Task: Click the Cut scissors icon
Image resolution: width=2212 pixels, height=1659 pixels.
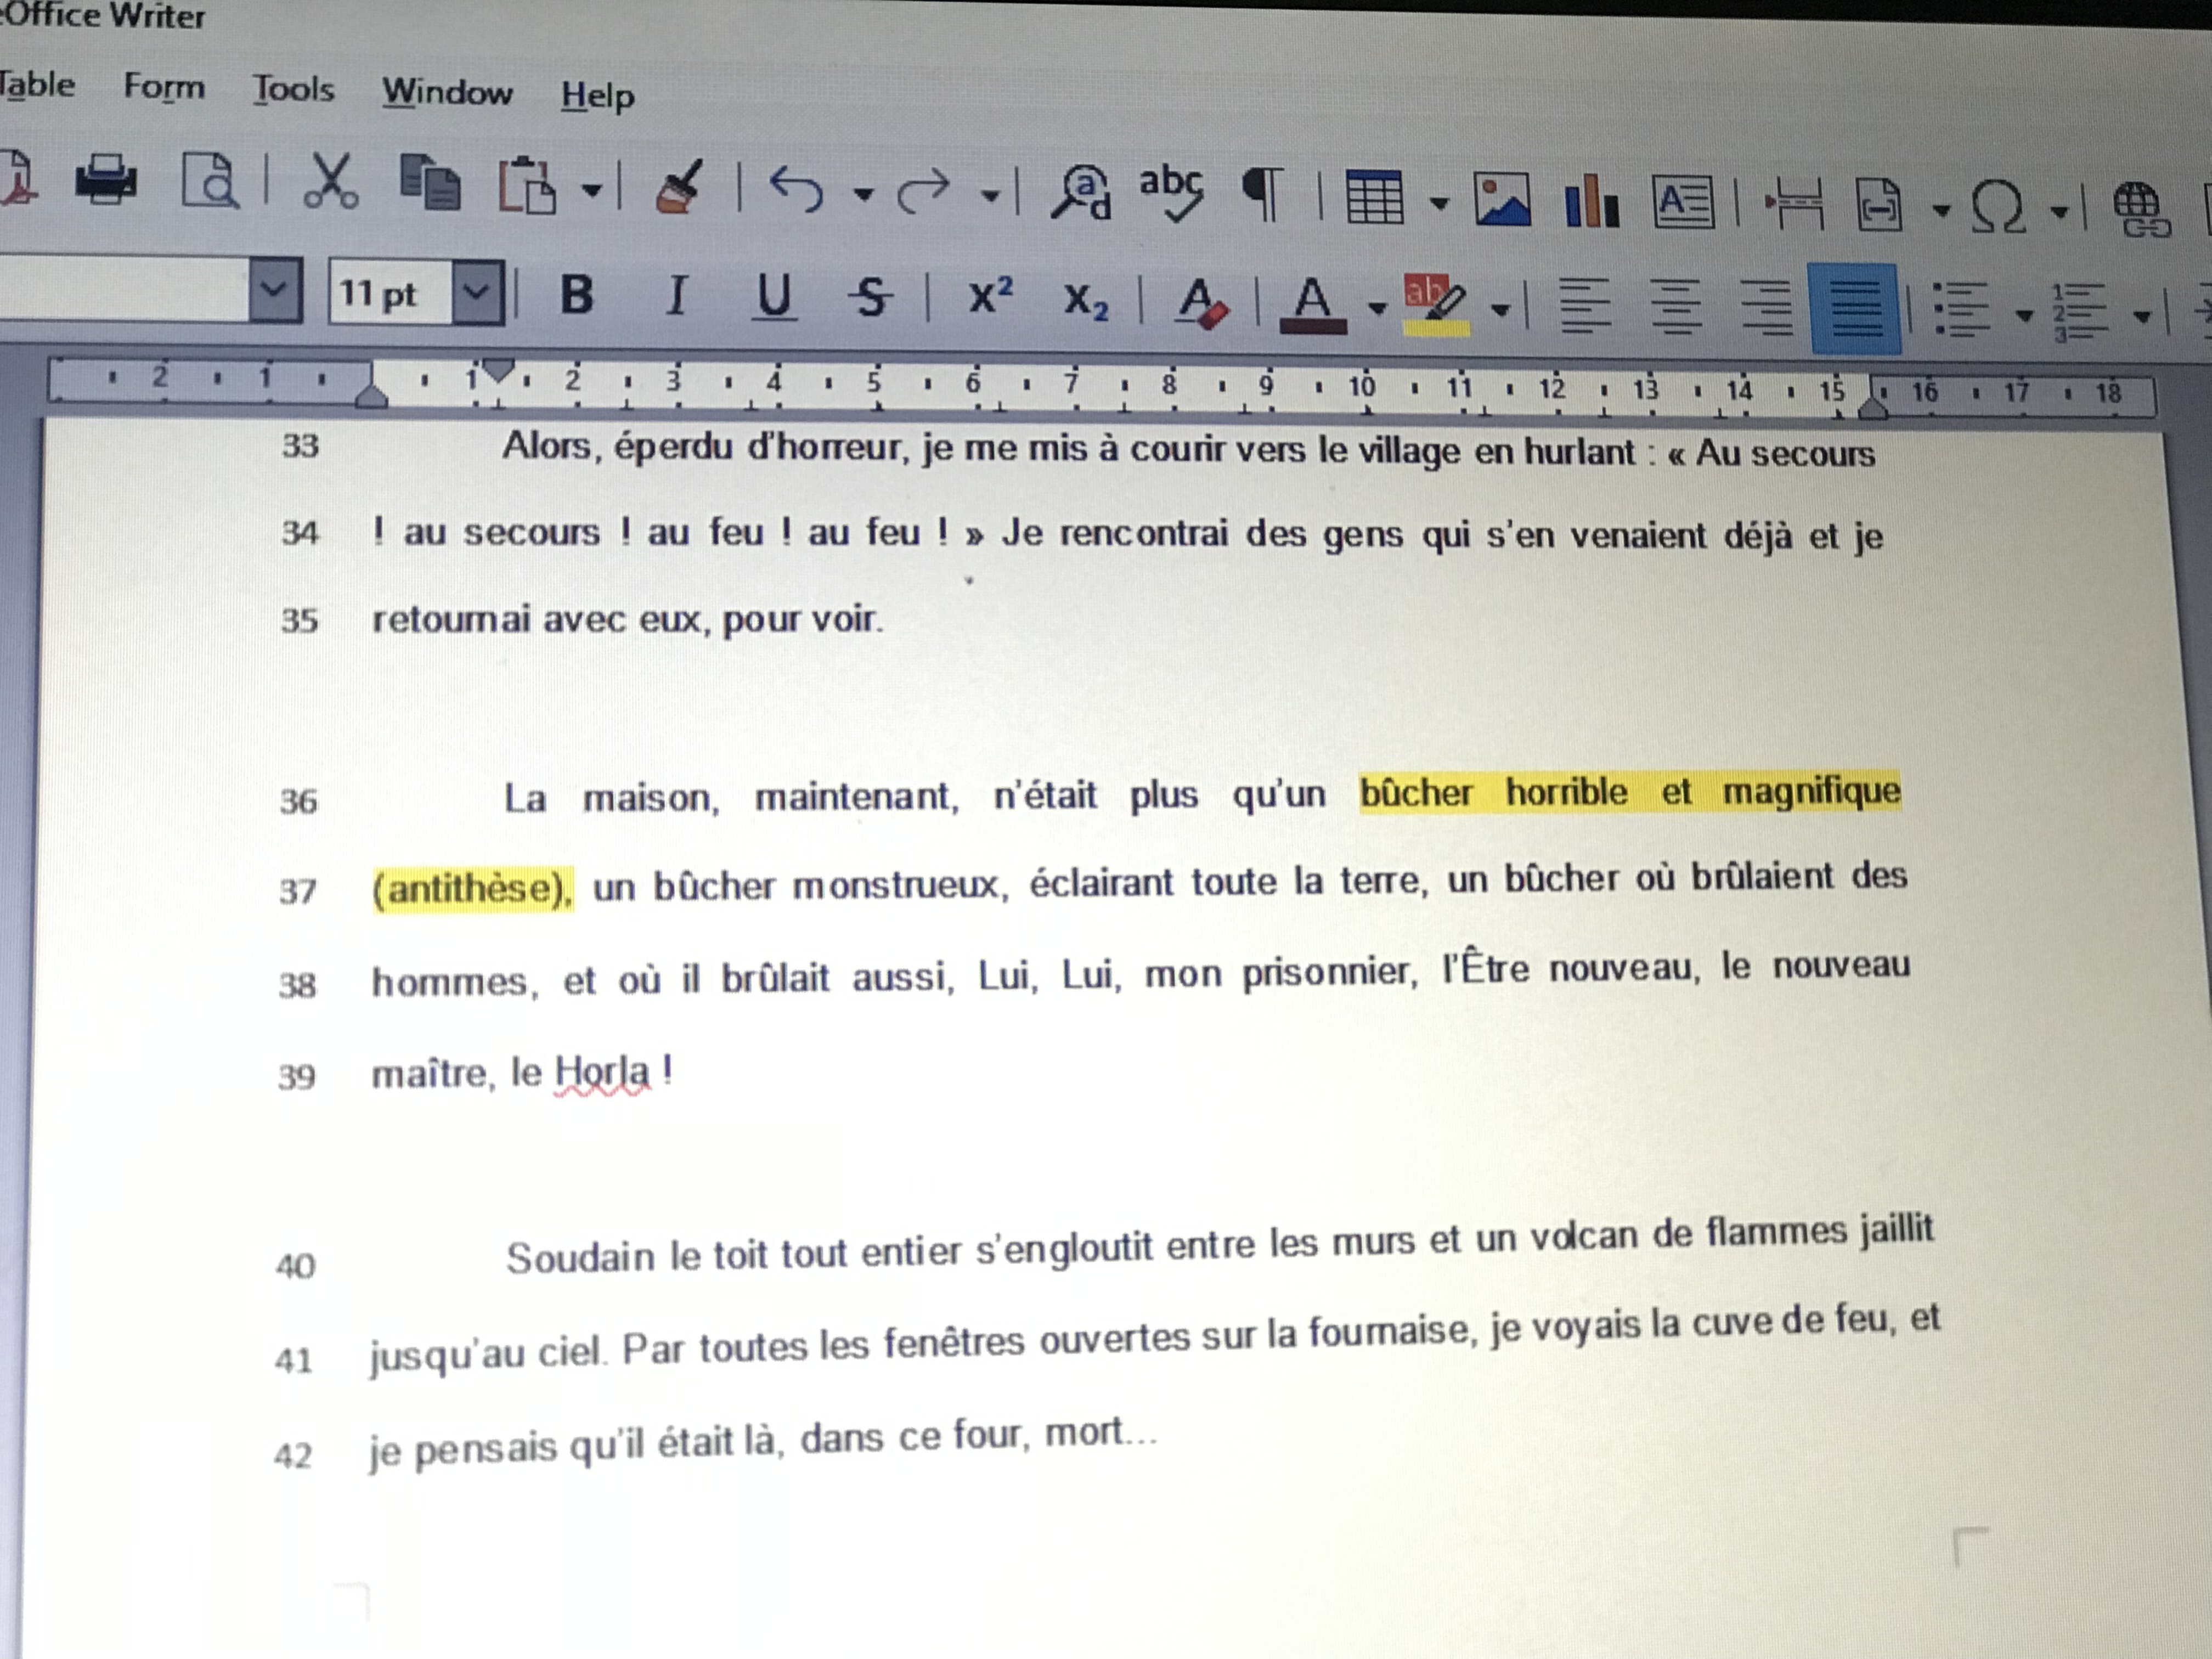Action: pos(331,182)
